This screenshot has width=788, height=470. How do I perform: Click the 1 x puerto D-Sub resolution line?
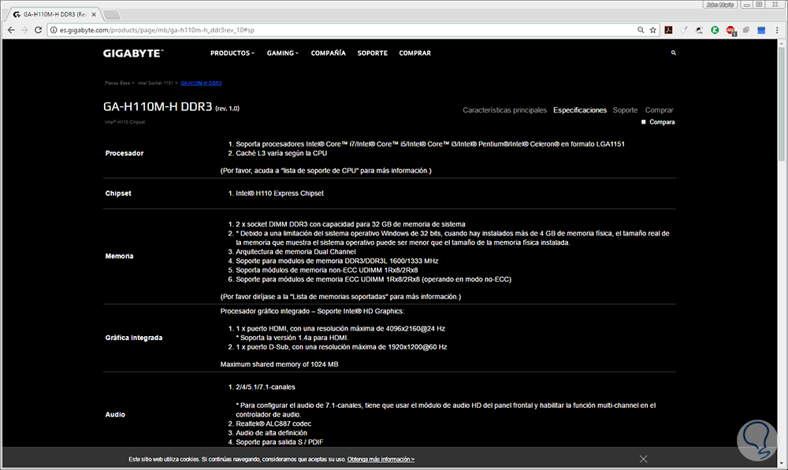pyautogui.click(x=341, y=347)
